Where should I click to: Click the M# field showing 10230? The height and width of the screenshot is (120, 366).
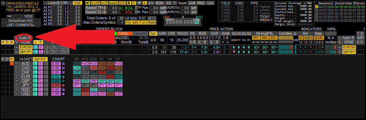(23, 16)
